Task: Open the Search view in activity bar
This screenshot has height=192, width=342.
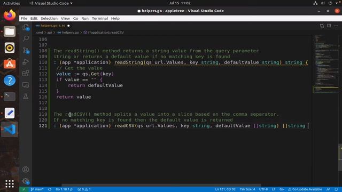Action: (26, 39)
